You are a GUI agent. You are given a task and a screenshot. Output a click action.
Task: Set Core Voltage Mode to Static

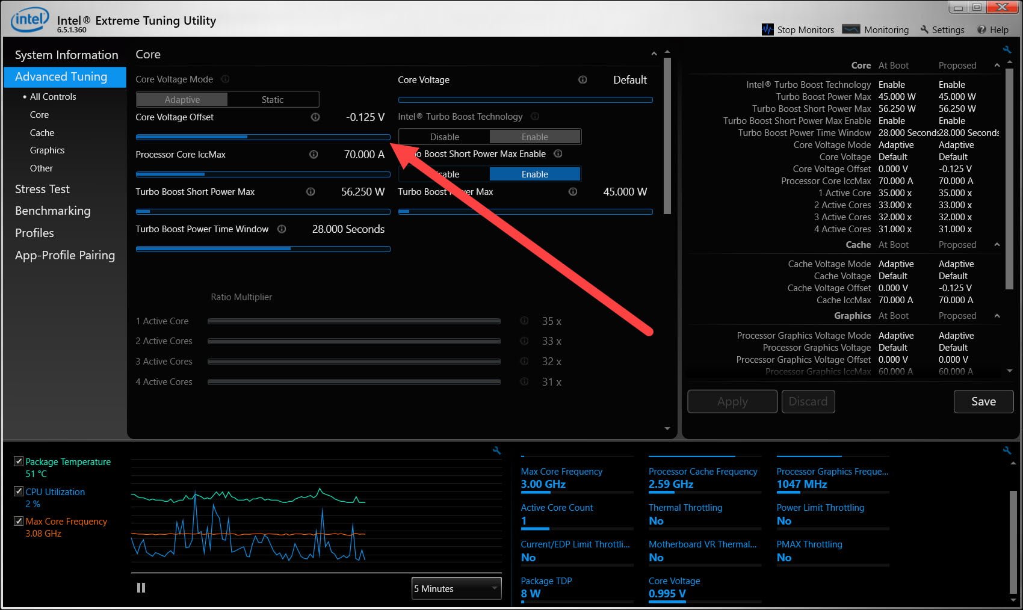[273, 99]
